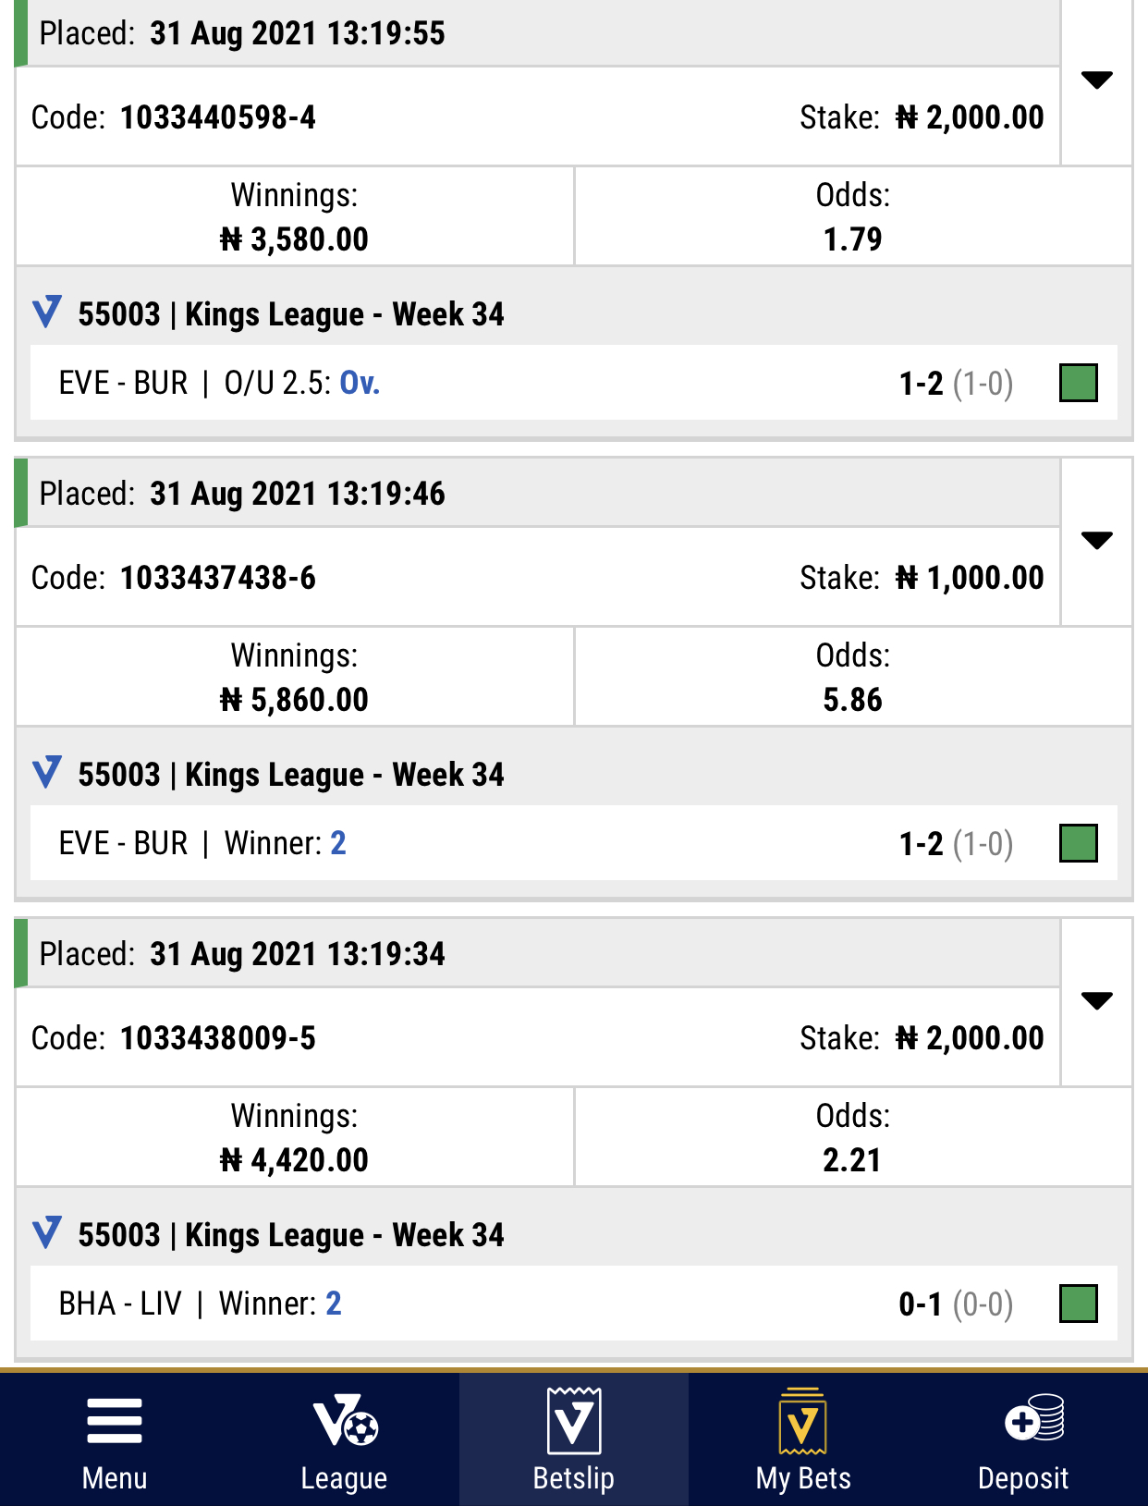This screenshot has width=1148, height=1506.
Task: Select the blue 'Ov.' selection link
Action: pyautogui.click(x=360, y=383)
